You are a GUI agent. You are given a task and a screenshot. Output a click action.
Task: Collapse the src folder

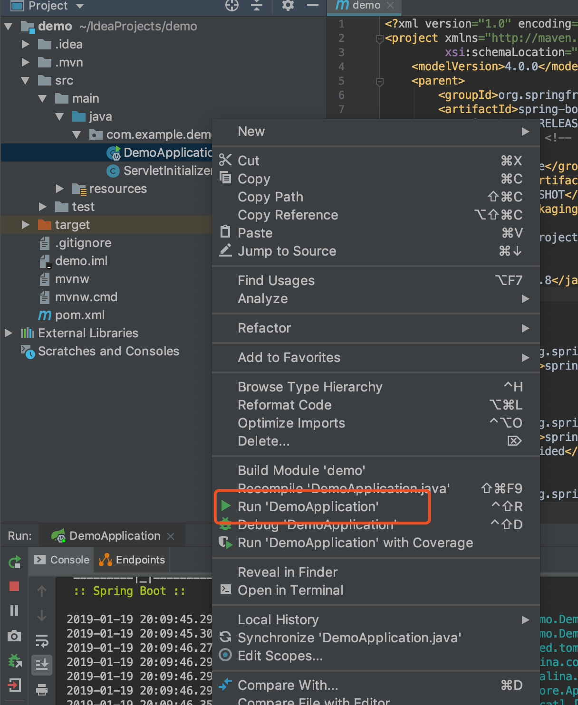[x=26, y=80]
